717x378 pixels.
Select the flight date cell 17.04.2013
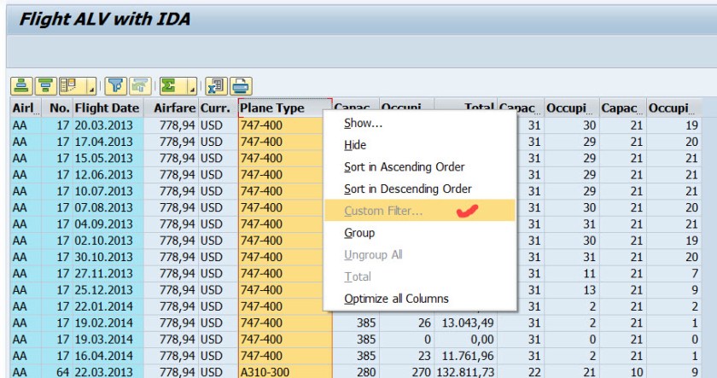click(x=108, y=142)
